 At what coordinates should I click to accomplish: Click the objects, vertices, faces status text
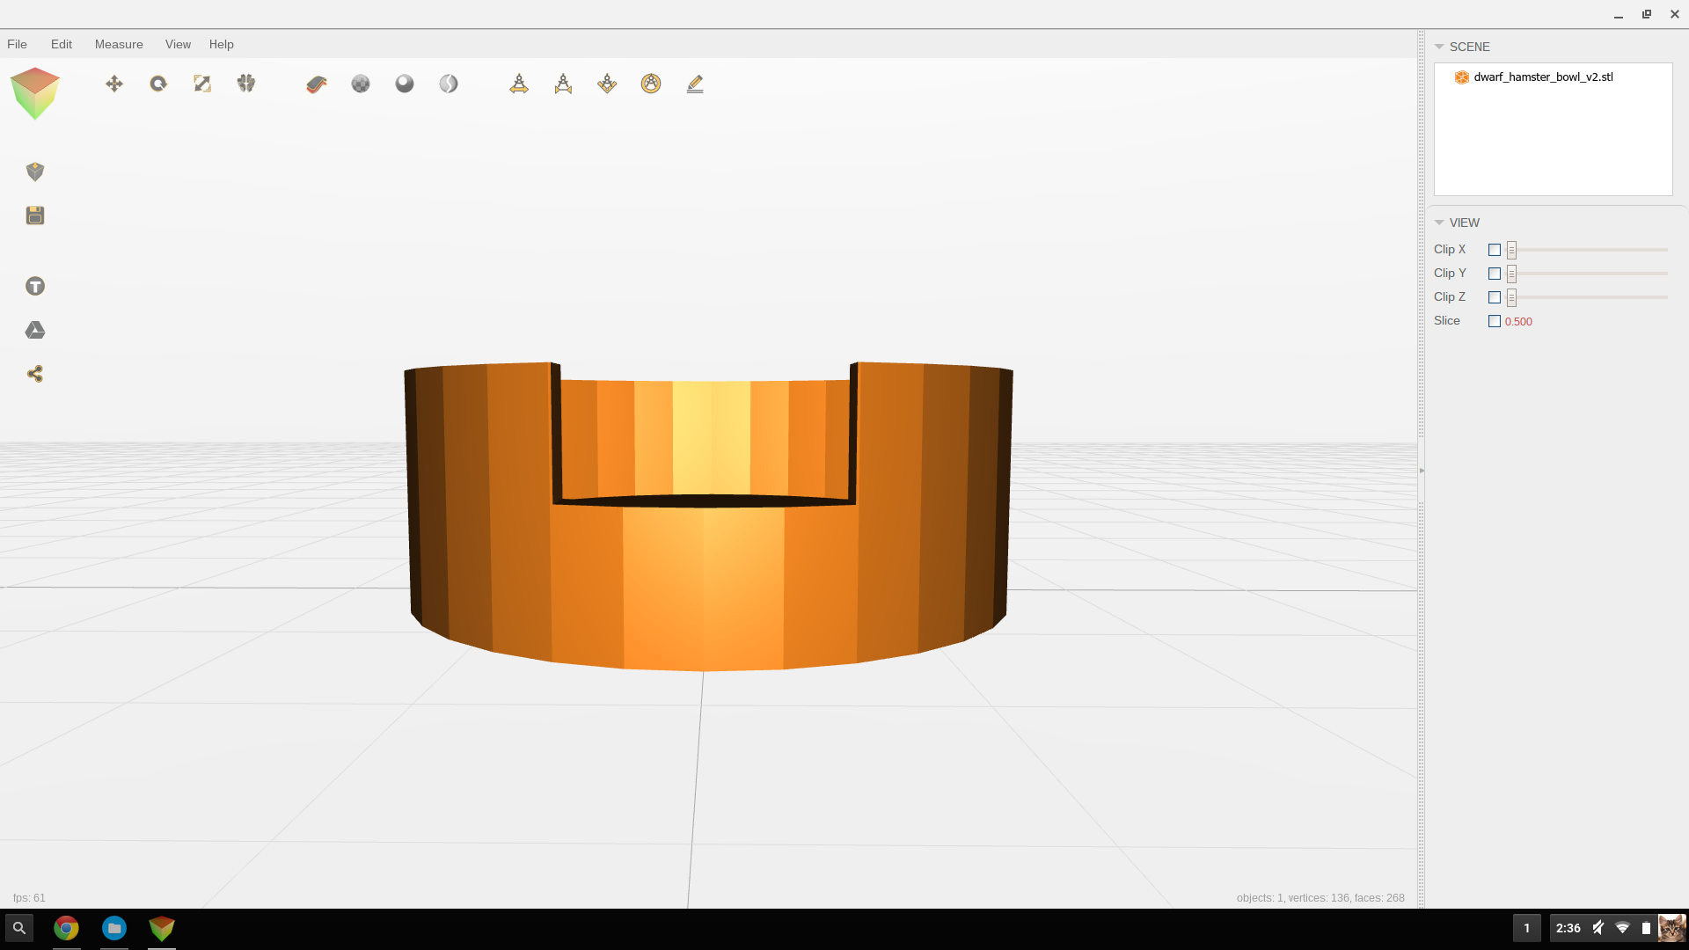(1320, 898)
